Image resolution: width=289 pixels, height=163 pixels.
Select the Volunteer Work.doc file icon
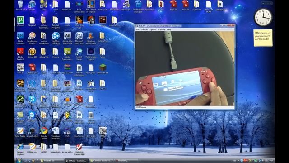point(56,133)
